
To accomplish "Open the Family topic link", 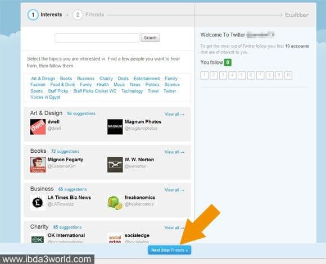I will pyautogui.click(x=171, y=79).
